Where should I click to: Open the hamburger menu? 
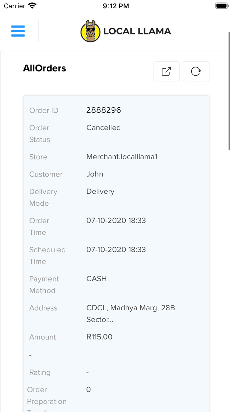pyautogui.click(x=18, y=31)
